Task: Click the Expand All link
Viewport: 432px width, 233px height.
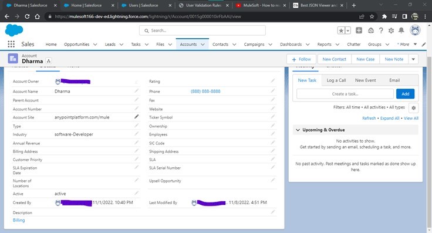Action: click(390, 118)
